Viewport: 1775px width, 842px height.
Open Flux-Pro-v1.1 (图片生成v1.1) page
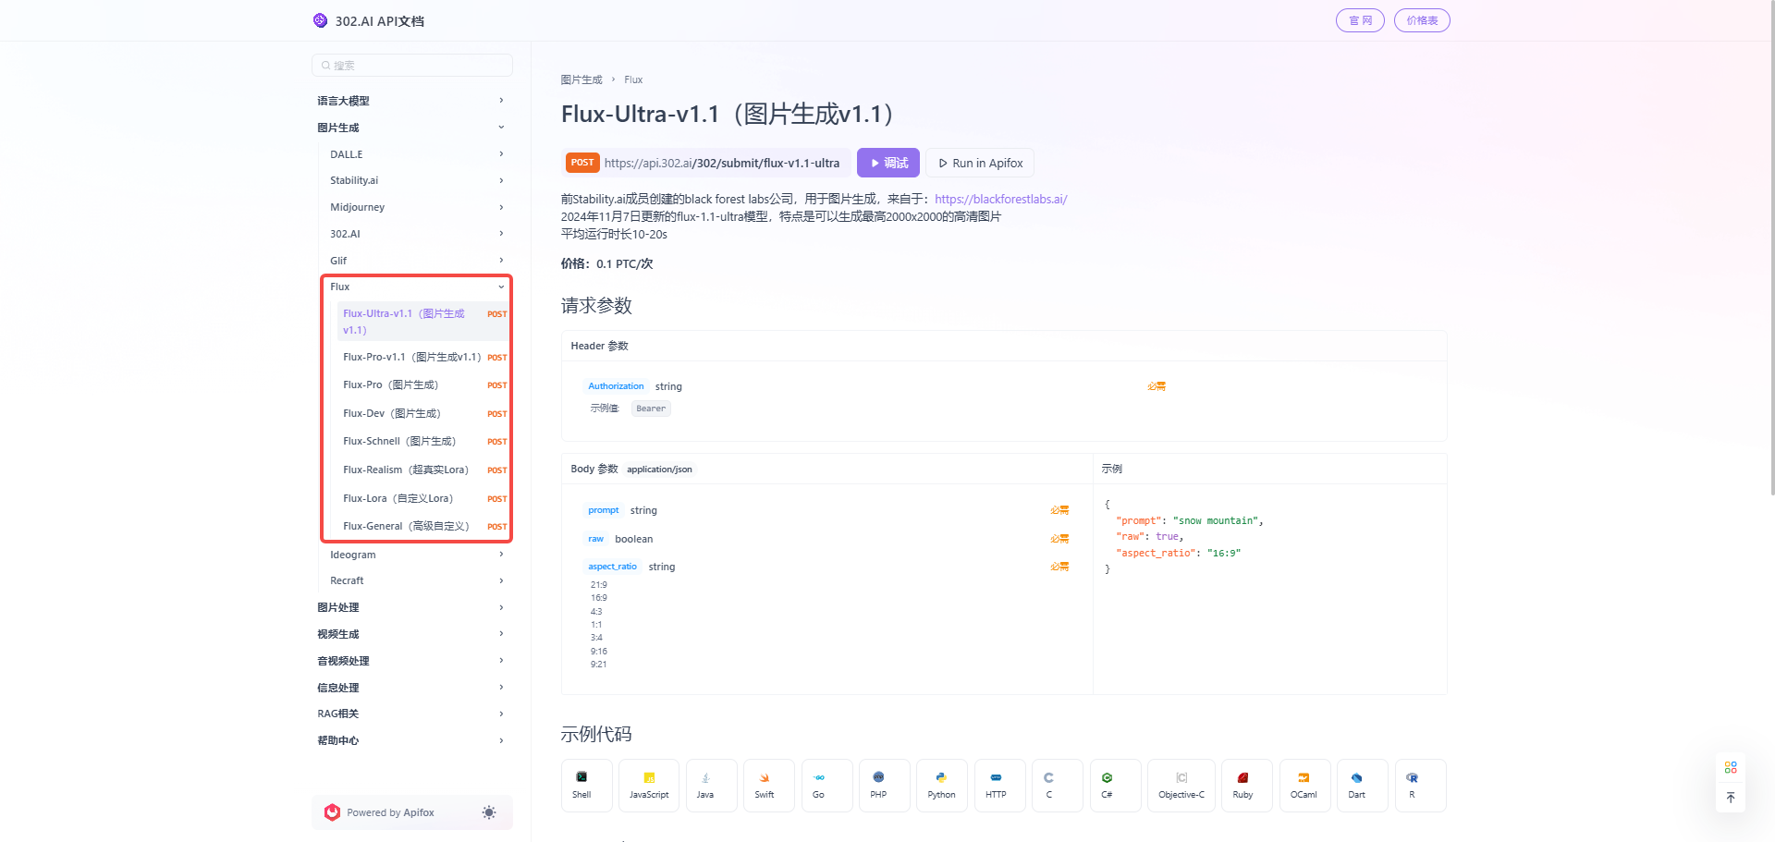(423, 357)
